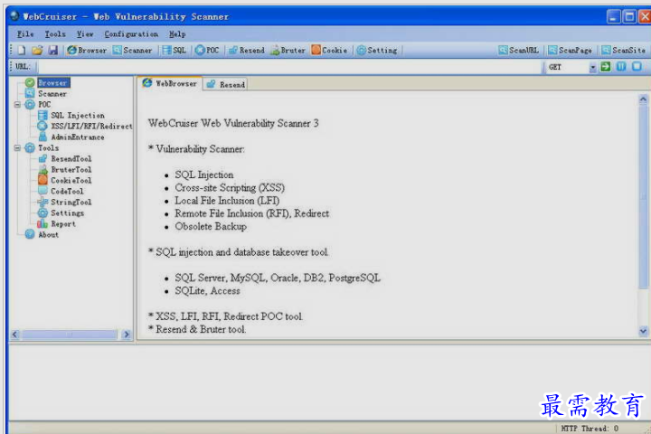Click the browser pane scroll up arrow
This screenshot has width=651, height=434.
[643, 99]
